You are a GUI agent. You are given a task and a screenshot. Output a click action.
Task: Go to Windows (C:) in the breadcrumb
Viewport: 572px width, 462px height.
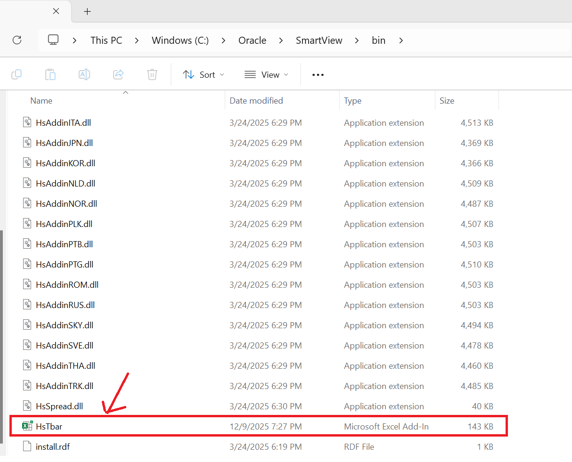coord(180,41)
